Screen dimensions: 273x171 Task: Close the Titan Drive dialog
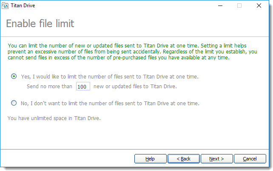coord(259,6)
